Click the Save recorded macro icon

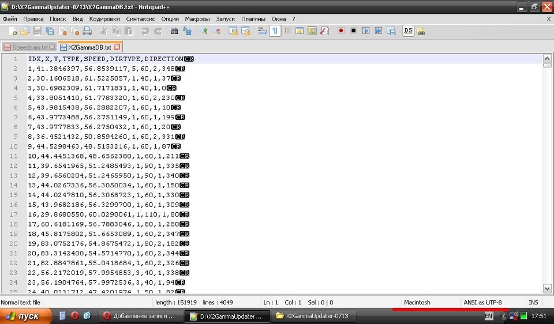pos(391,31)
